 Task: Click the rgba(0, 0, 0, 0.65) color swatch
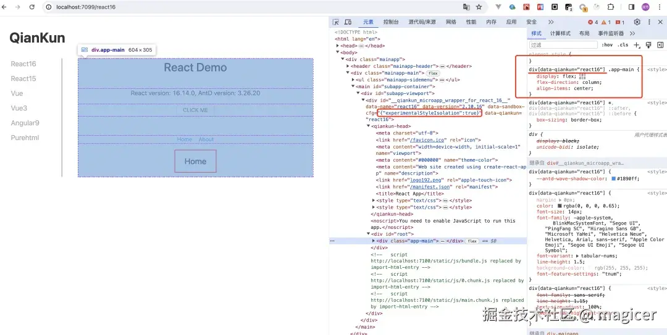coord(560,206)
